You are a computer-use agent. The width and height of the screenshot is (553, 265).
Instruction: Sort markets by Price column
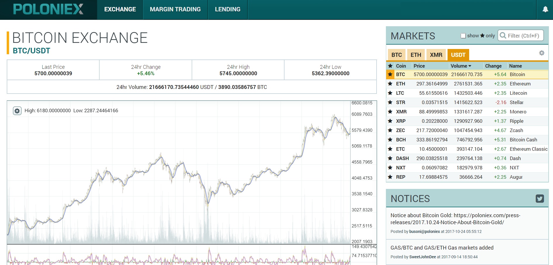click(419, 66)
